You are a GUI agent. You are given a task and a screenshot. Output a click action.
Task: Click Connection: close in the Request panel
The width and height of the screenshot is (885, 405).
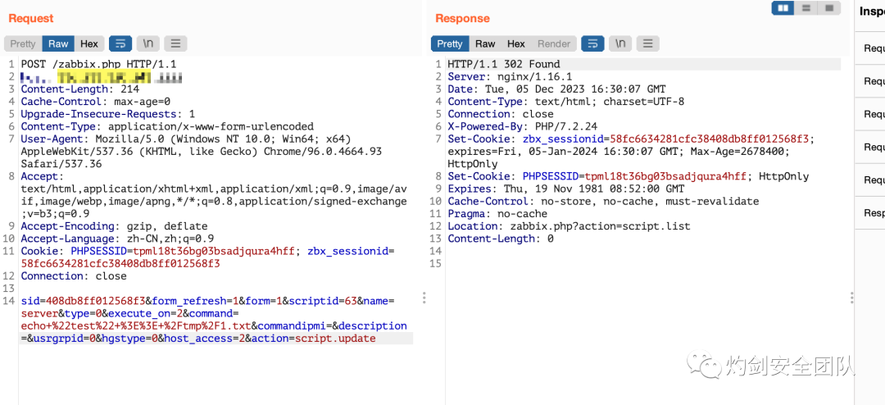point(74,275)
